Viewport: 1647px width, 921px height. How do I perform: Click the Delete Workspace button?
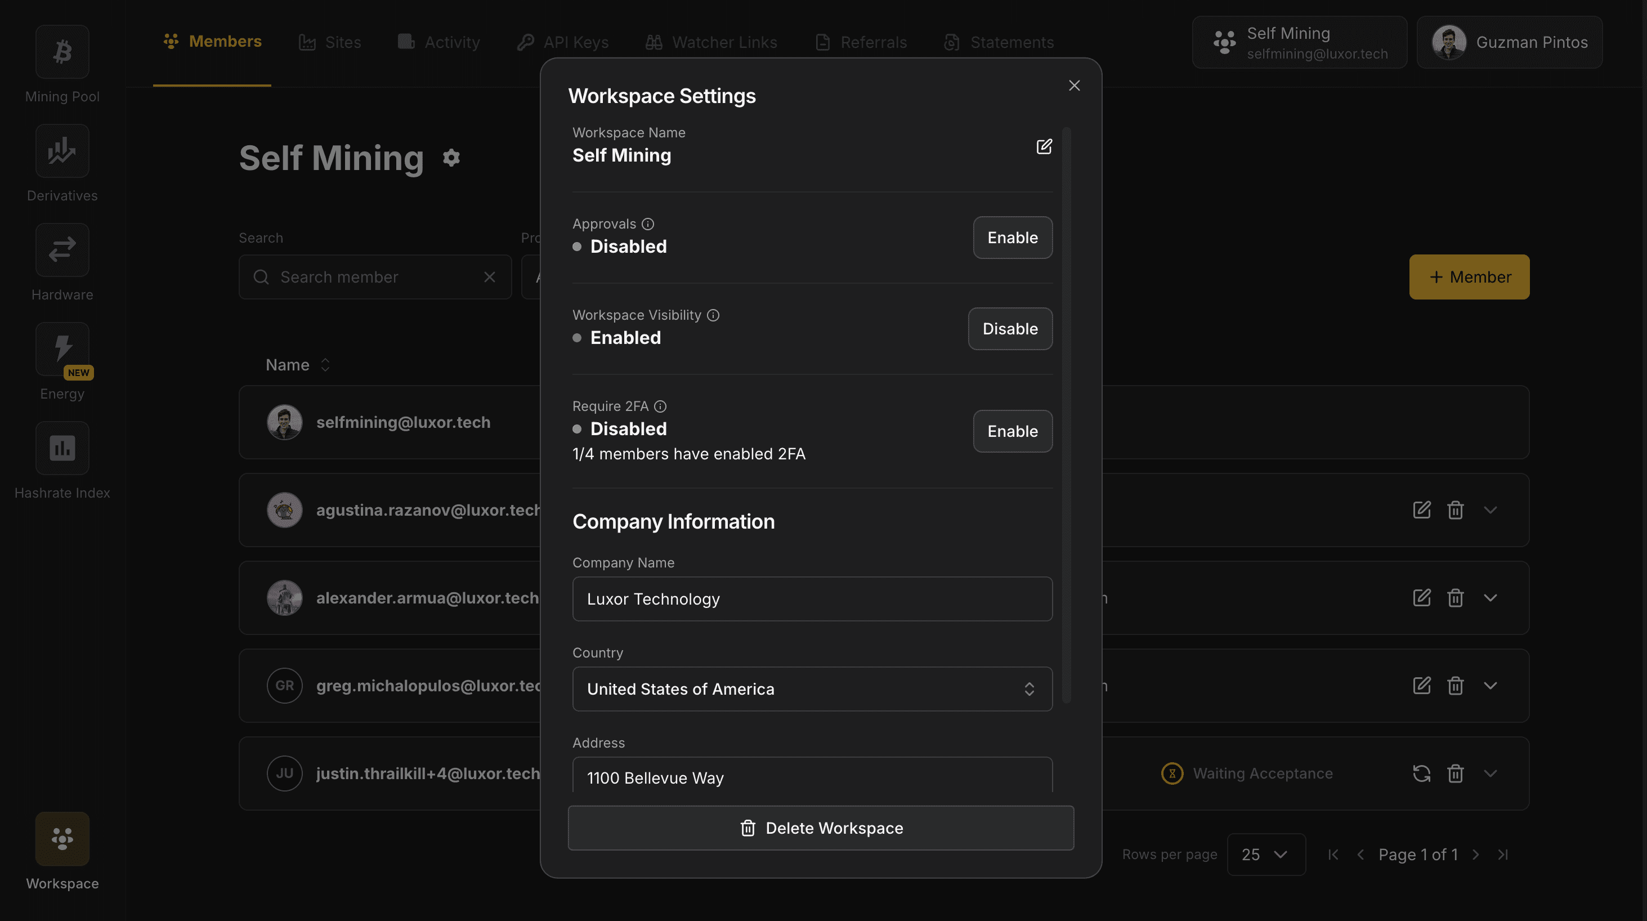(821, 828)
